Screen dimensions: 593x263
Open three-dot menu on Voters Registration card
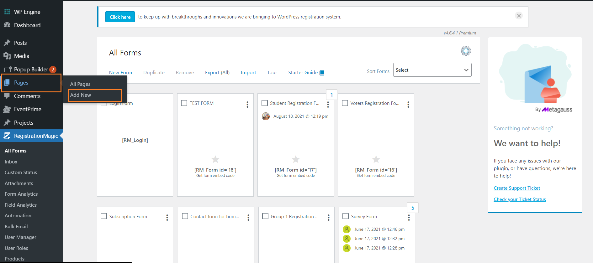408,104
